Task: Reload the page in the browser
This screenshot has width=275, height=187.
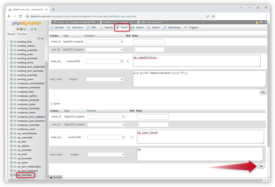Action: 20,16
